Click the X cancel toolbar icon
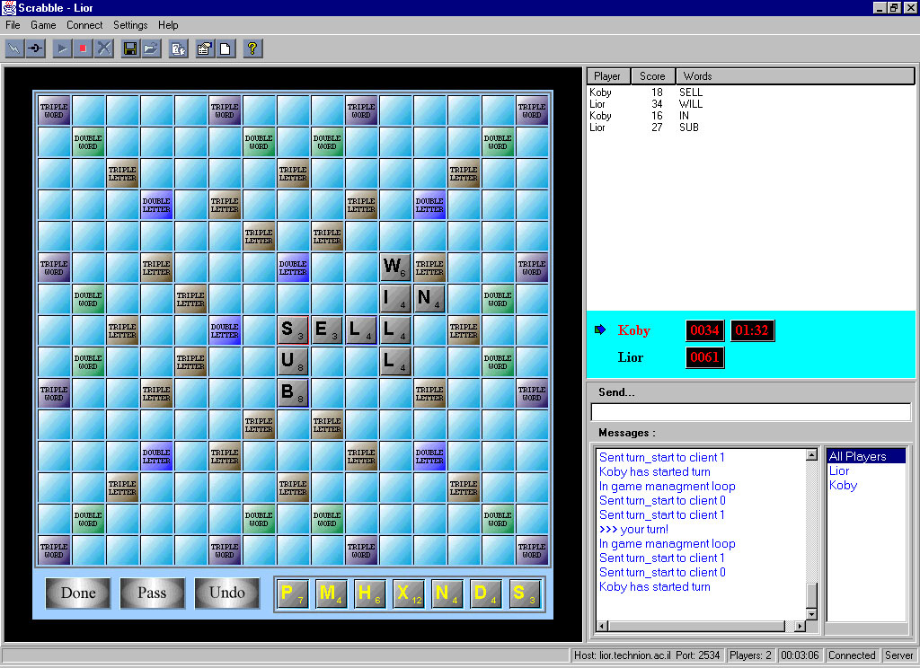Viewport: 920px width, 668px height. 104,48
